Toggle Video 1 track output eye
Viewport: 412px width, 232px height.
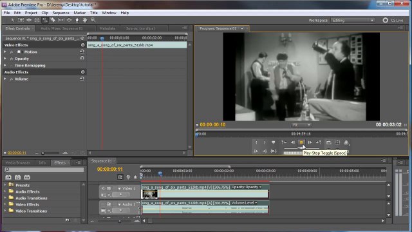[x=103, y=189]
